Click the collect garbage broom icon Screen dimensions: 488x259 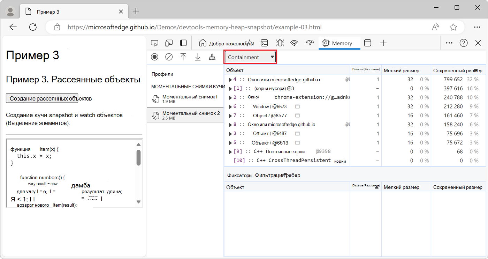coord(212,57)
